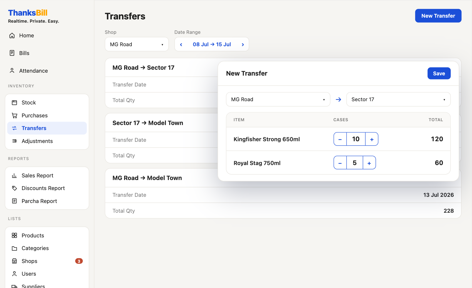Open Purchases under Inventory
Viewport: 472px width, 288px height.
pyautogui.click(x=47, y=116)
